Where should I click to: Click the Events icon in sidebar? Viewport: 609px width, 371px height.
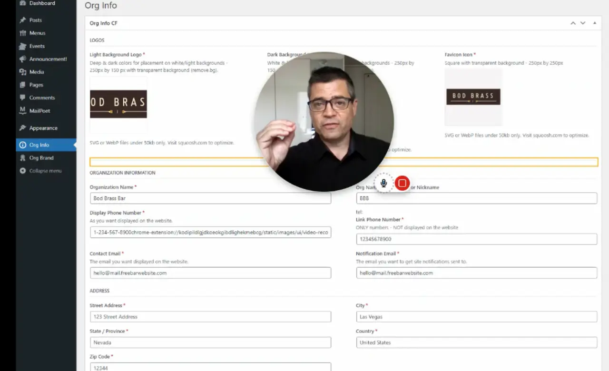coord(23,46)
